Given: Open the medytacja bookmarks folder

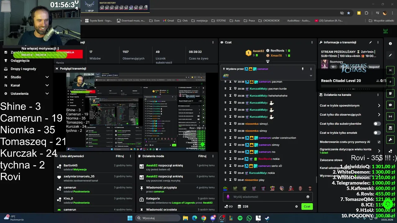Looking at the screenshot, I should (x=199, y=21).
